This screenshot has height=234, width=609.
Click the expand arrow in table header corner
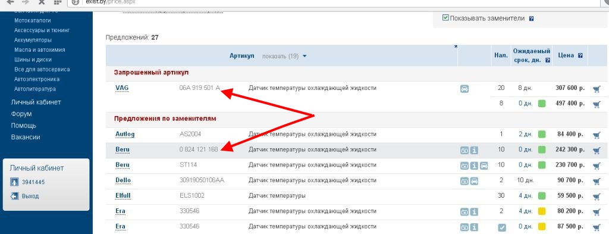[x=456, y=46]
